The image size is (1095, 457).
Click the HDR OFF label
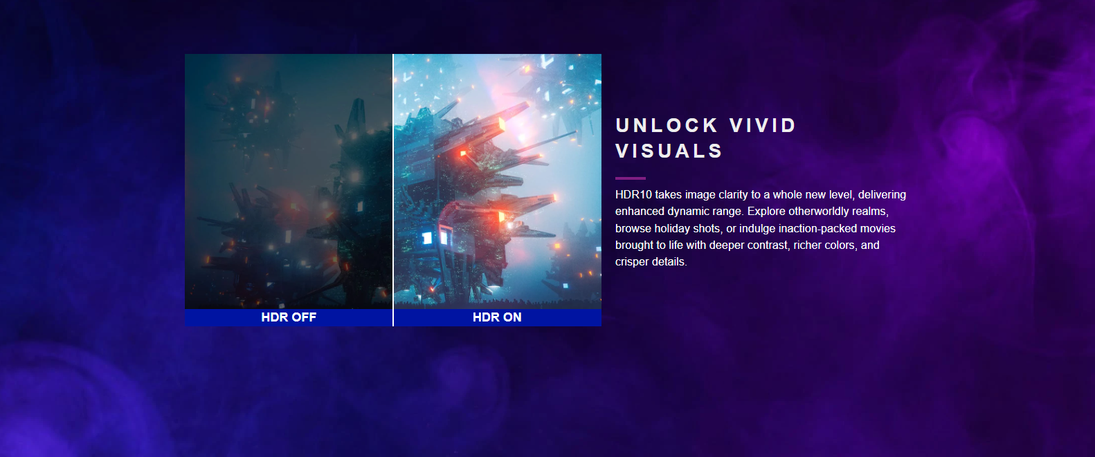289,317
